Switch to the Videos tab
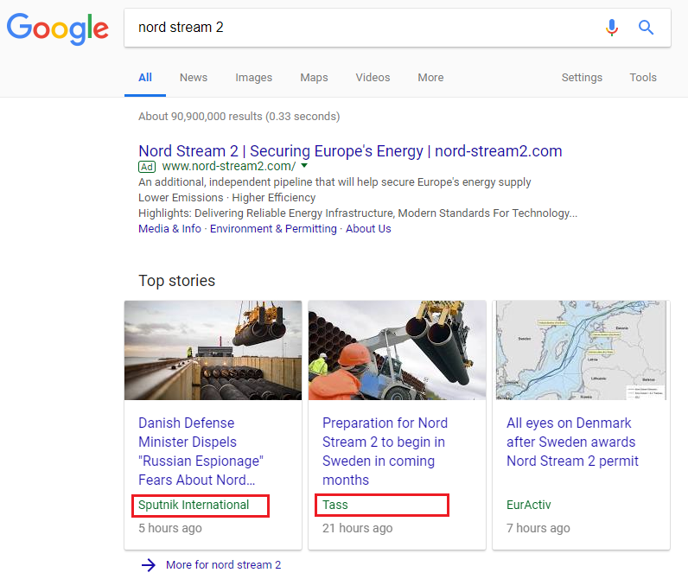Image resolution: width=688 pixels, height=579 pixels. (x=373, y=78)
